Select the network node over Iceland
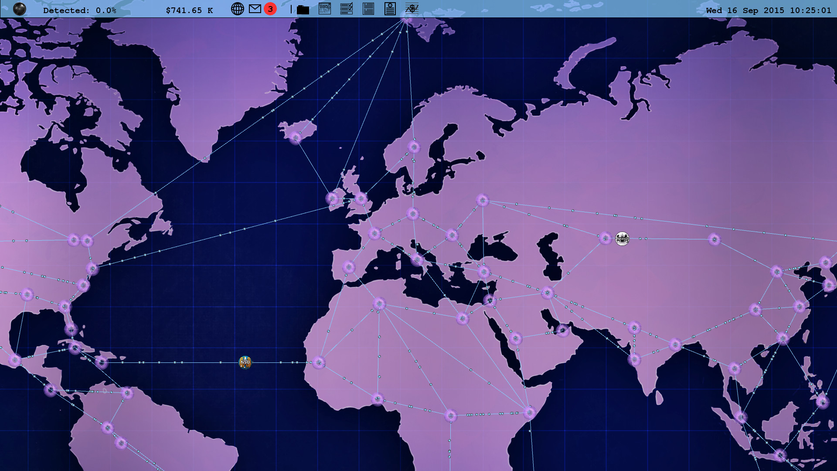837x471 pixels. pyautogui.click(x=296, y=137)
